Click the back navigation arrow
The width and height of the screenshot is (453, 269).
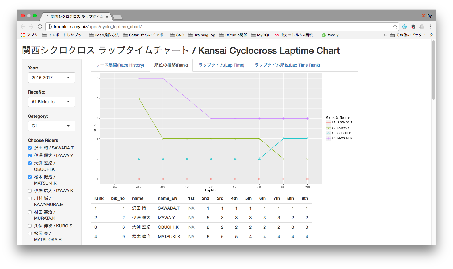click(x=23, y=27)
